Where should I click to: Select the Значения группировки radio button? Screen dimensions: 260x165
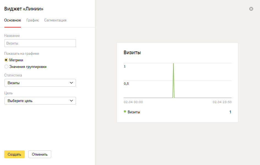pyautogui.click(x=6, y=67)
